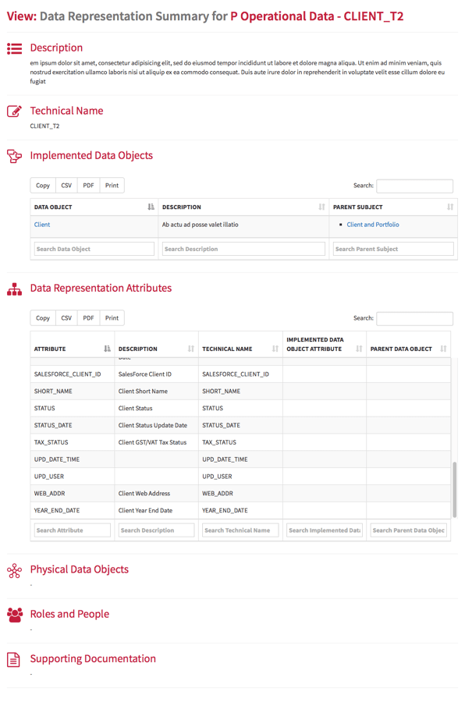Viewport: 465px width, 702px height.
Task: Export Implemented Data Objects as PDF
Action: pyautogui.click(x=88, y=186)
